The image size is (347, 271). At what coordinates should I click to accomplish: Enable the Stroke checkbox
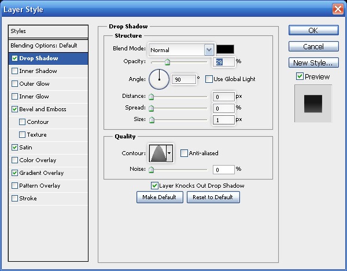[x=14, y=198]
